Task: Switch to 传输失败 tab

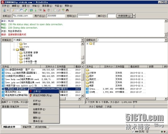Action: (x=27, y=127)
